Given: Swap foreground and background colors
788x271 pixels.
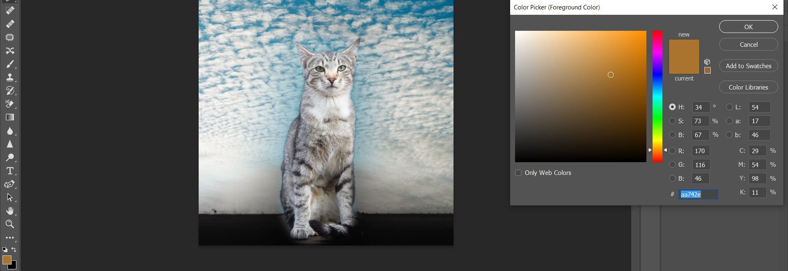Looking at the screenshot, I should 14,249.
